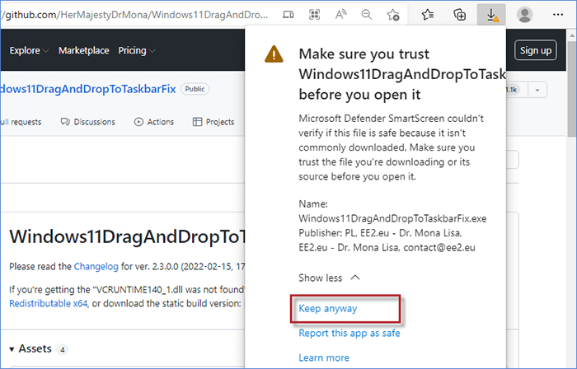The height and width of the screenshot is (369, 577).
Task: Click the device screen icon in address bar
Action: [x=288, y=15]
